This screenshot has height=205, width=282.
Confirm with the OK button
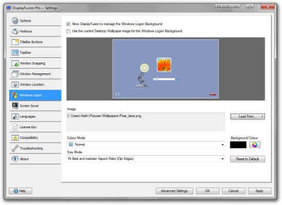click(208, 191)
